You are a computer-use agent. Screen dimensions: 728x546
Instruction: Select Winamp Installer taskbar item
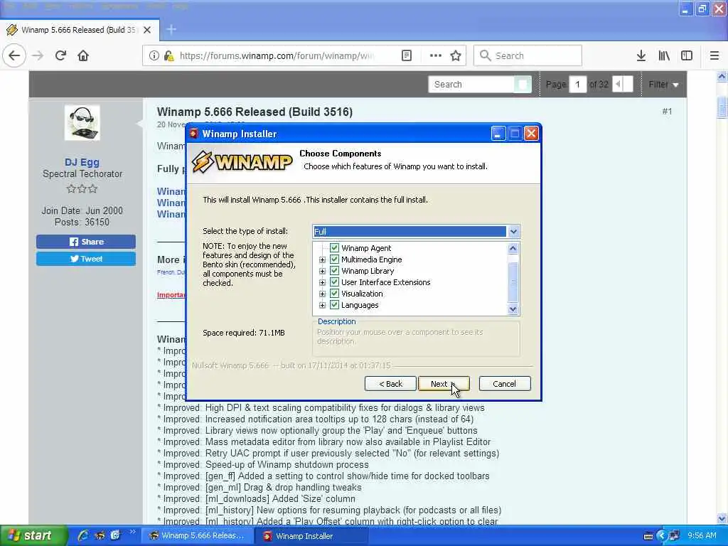point(311,536)
